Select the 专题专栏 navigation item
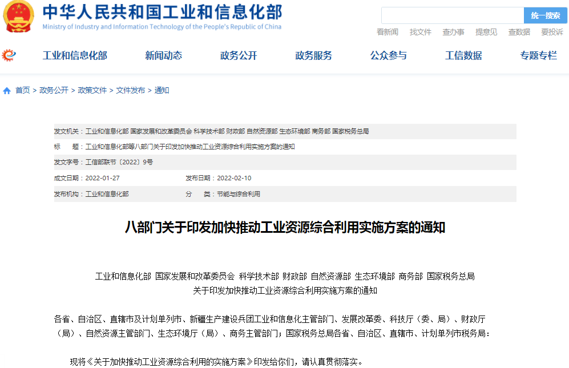Viewport: 569px width, 368px height. (x=538, y=55)
